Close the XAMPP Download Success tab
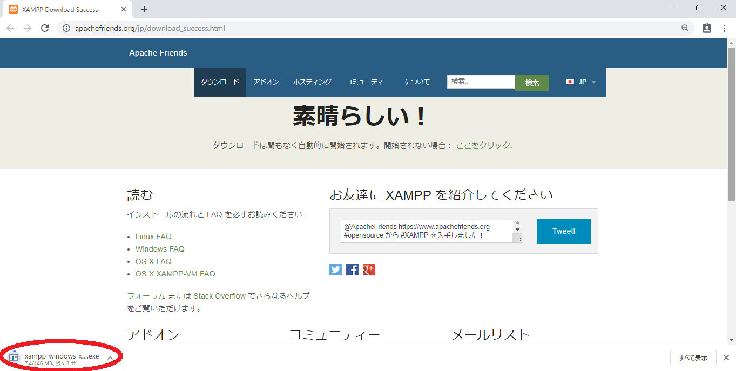The image size is (736, 371). pyautogui.click(x=124, y=9)
